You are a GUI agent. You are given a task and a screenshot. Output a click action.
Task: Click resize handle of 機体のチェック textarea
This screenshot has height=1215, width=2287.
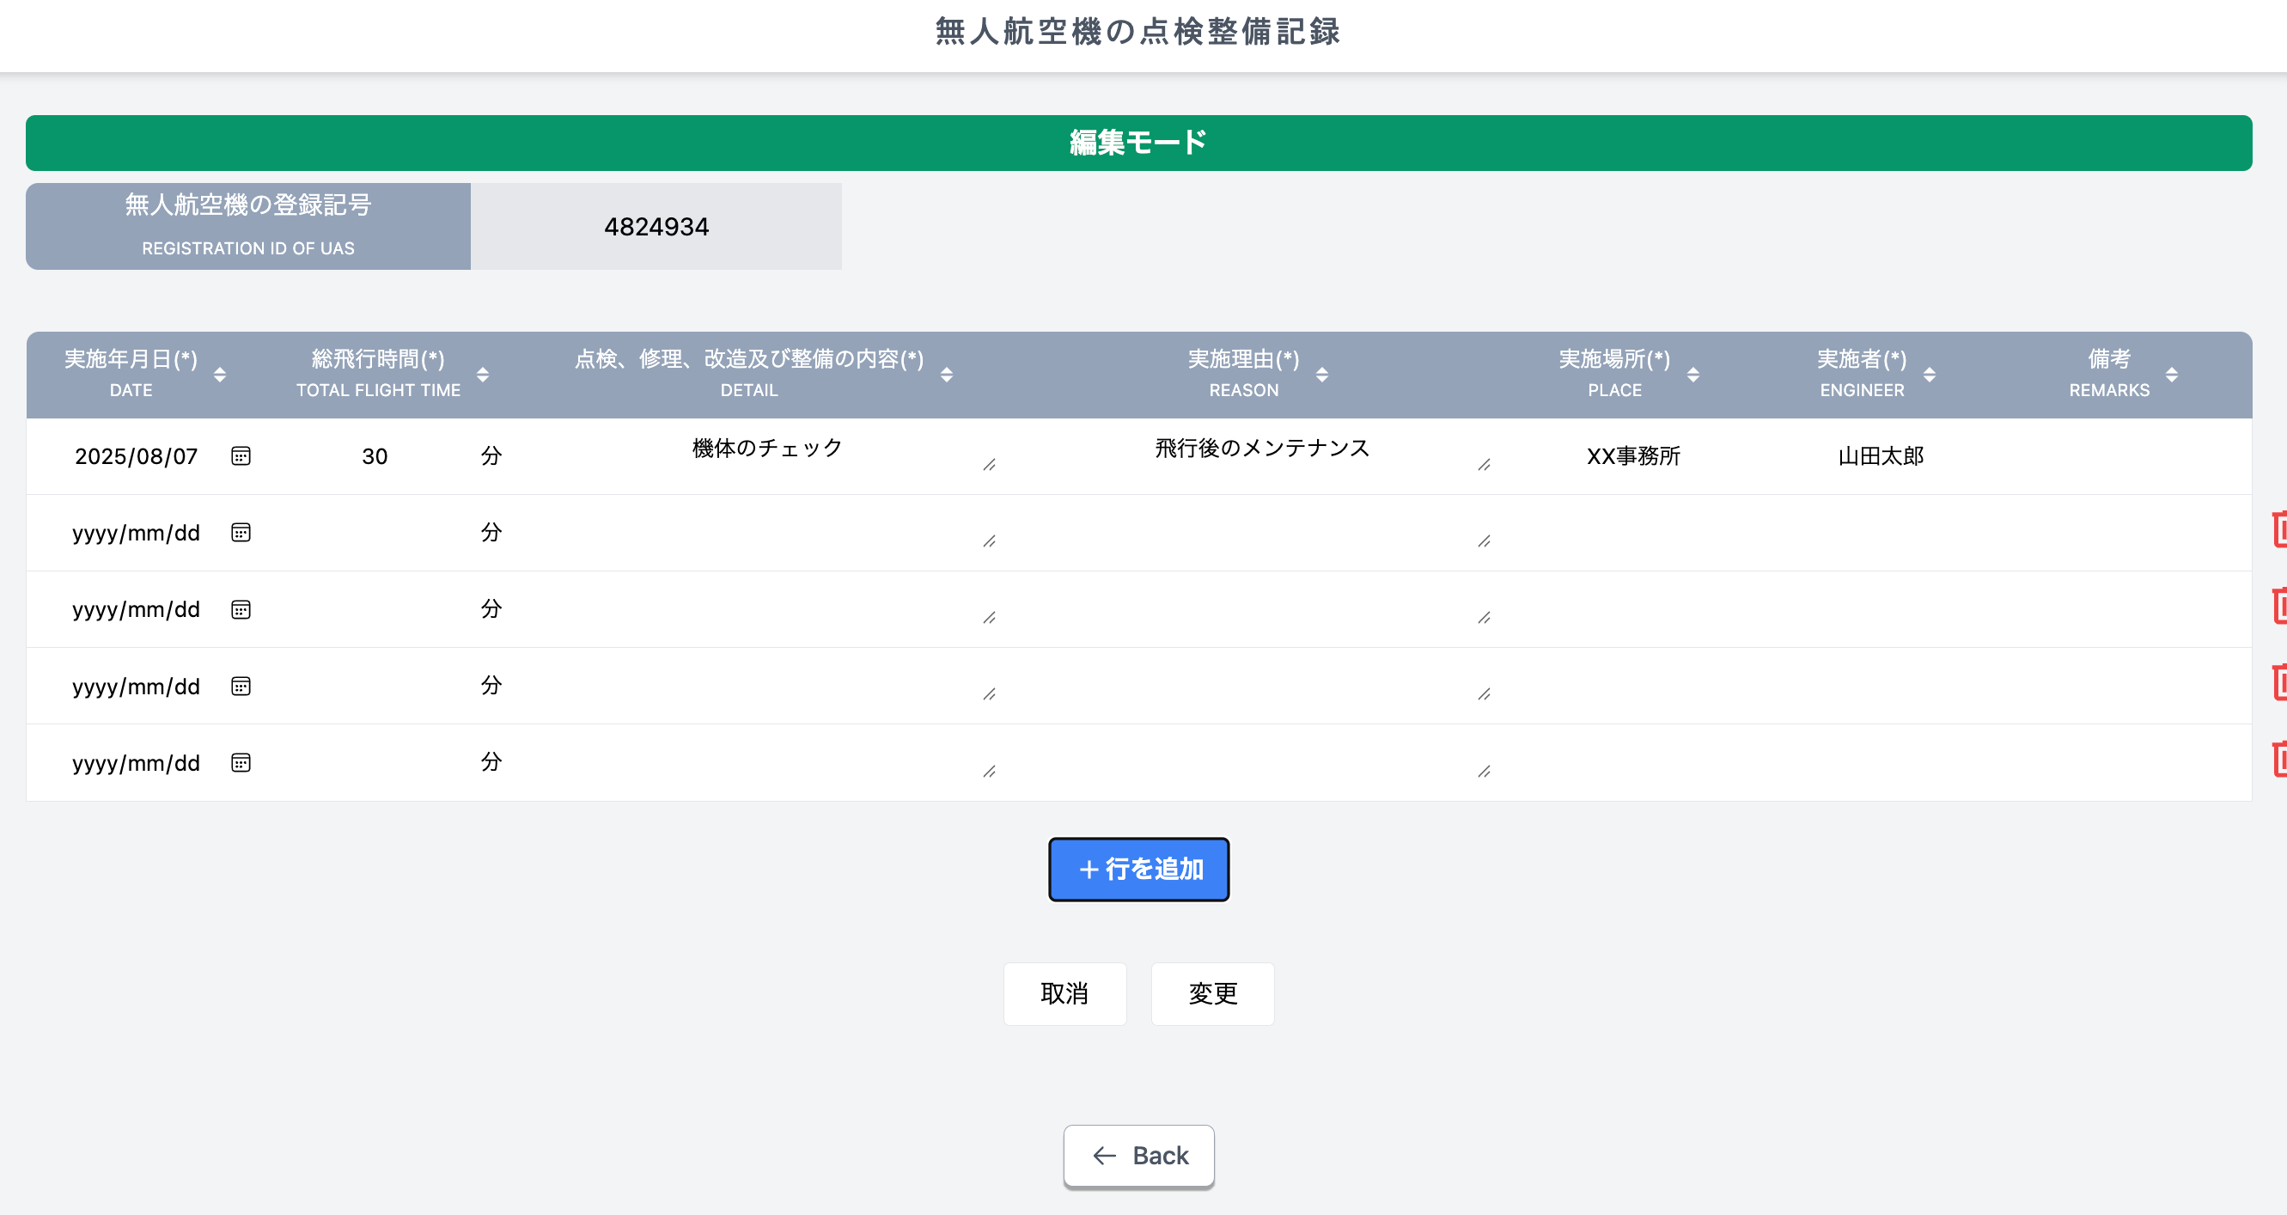[x=989, y=465]
